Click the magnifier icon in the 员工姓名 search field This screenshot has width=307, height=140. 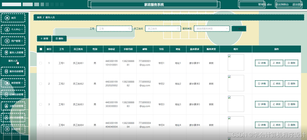click(x=178, y=29)
